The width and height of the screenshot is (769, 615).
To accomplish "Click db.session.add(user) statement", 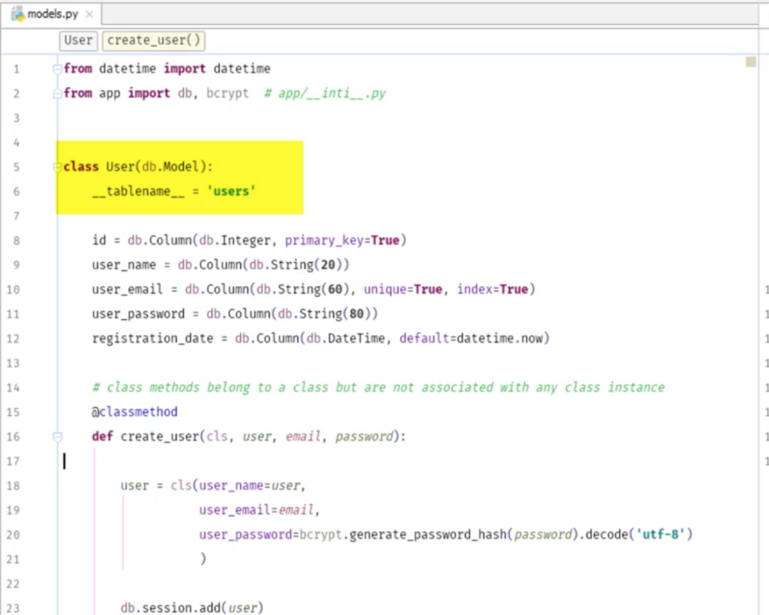I will [x=191, y=608].
